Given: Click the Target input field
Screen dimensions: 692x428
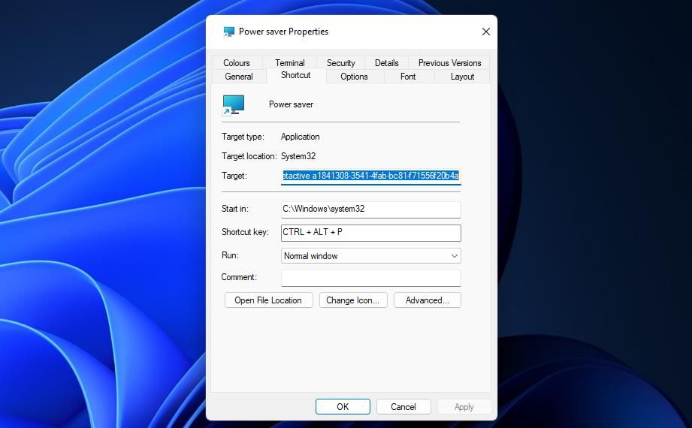Looking at the screenshot, I should pyautogui.click(x=370, y=176).
